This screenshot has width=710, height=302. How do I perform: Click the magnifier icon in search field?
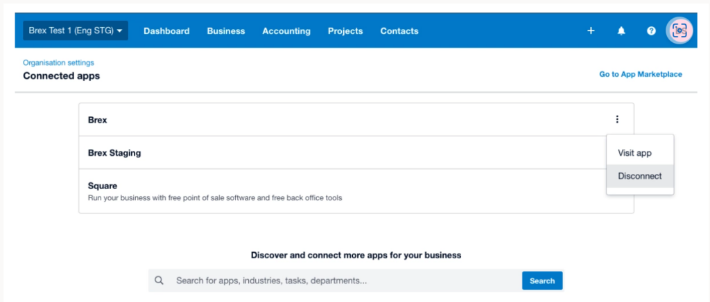(x=159, y=281)
